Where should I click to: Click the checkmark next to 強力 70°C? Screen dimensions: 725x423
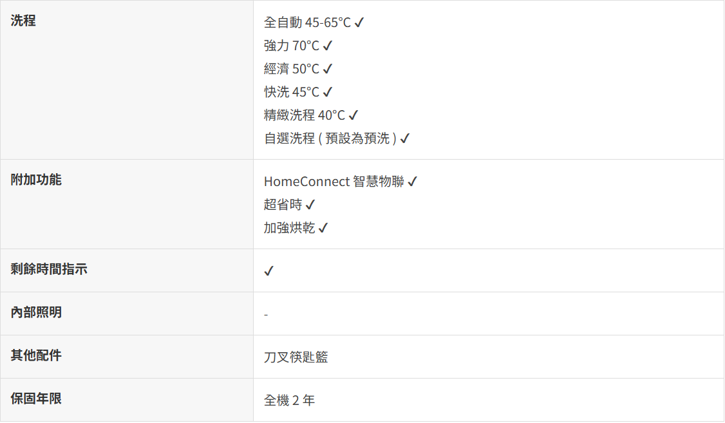327,46
